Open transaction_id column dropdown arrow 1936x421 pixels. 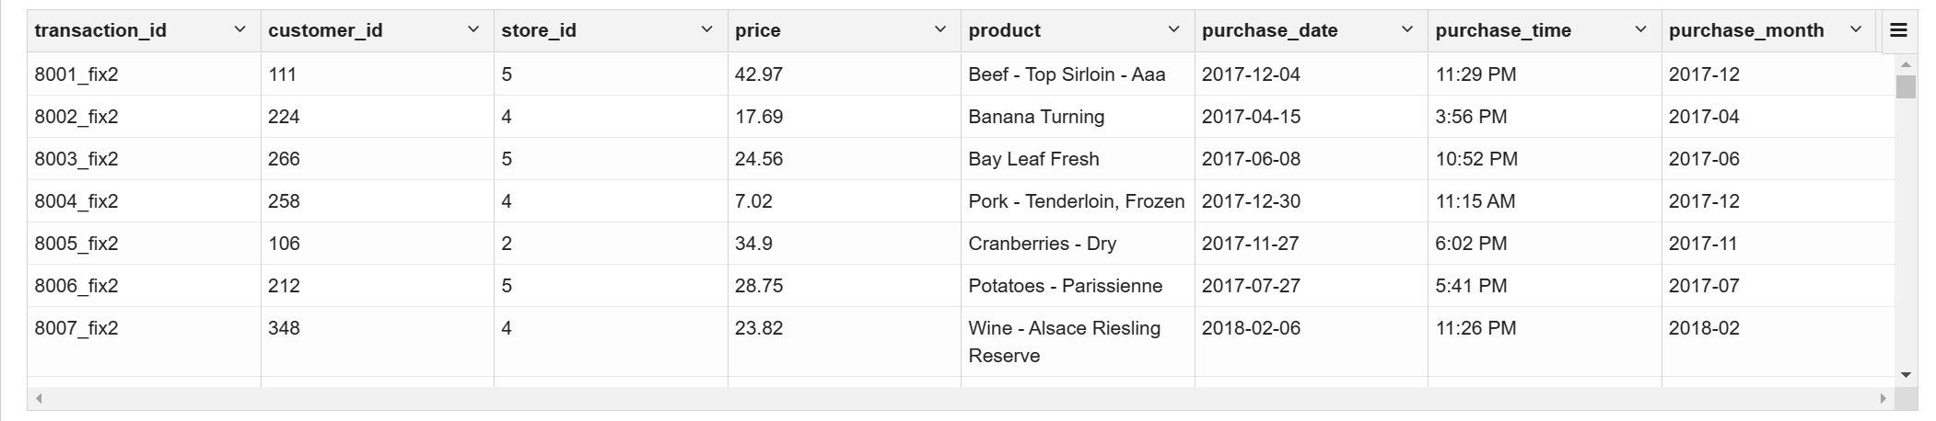pyautogui.click(x=240, y=30)
